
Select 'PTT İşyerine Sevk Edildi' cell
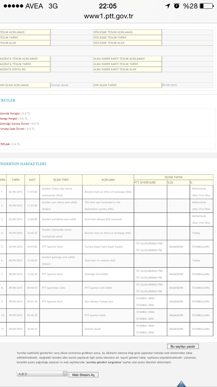click(x=108, y=288)
